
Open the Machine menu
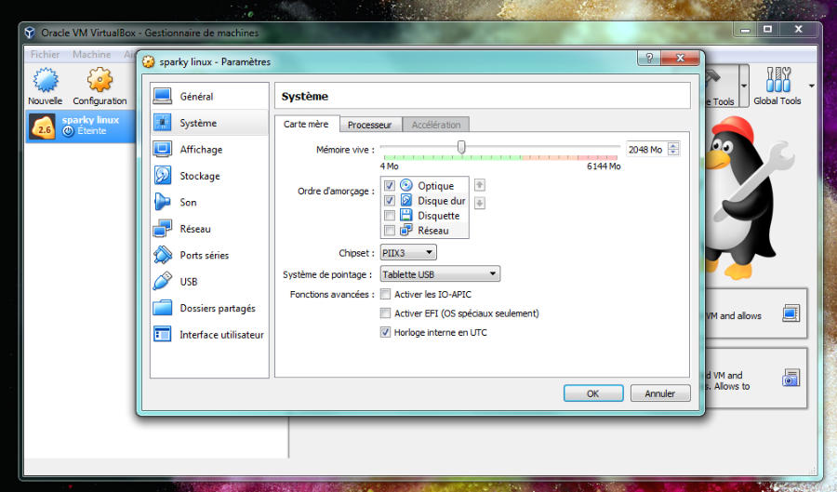tap(92, 55)
